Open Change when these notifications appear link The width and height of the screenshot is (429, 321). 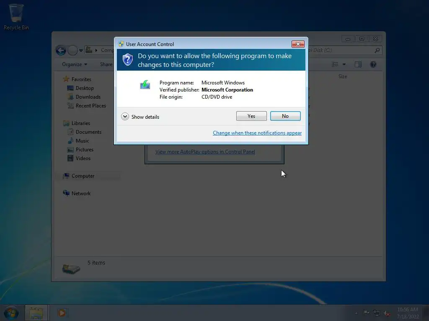click(x=257, y=133)
